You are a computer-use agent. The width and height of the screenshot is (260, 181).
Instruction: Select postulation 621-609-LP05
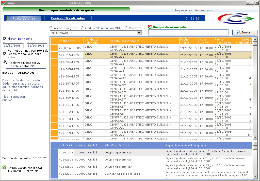pyautogui.click(x=151, y=98)
